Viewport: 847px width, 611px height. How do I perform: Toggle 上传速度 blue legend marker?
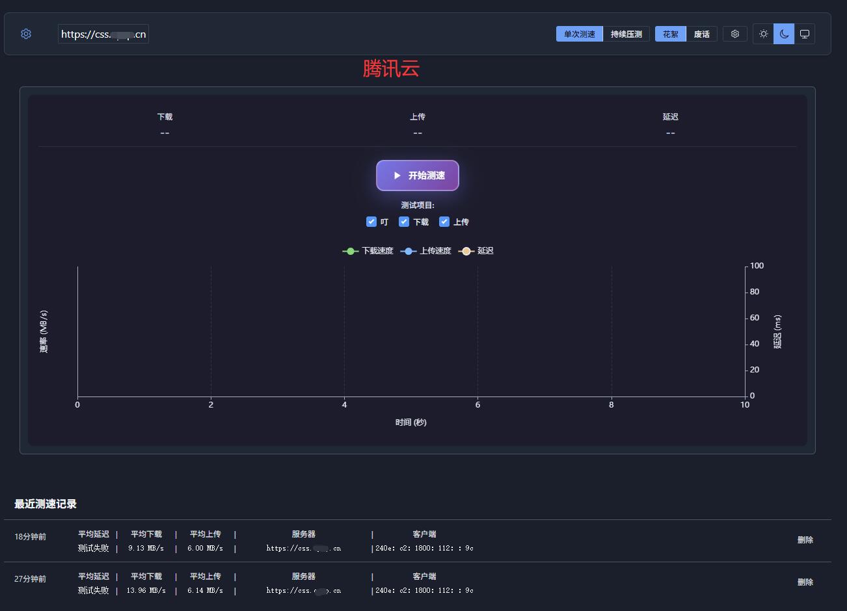(x=408, y=251)
